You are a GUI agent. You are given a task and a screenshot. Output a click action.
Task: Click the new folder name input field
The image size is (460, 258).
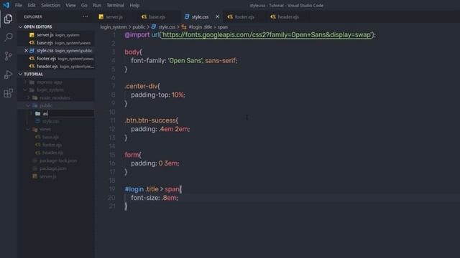pyautogui.click(x=68, y=113)
